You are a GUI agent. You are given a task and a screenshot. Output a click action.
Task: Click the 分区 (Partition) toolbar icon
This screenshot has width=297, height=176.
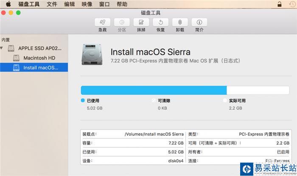(x=122, y=22)
